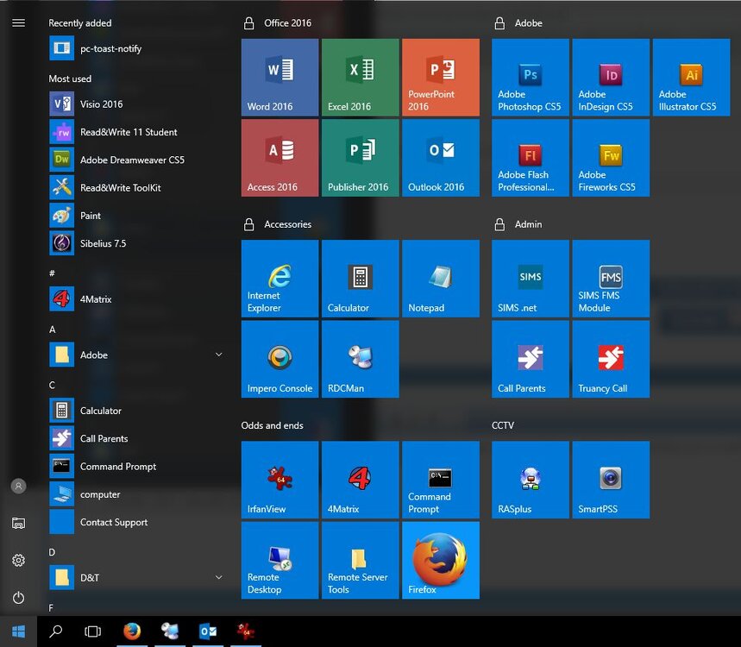Open the Call Parents tile in Admin
The height and width of the screenshot is (647, 741).
point(531,359)
